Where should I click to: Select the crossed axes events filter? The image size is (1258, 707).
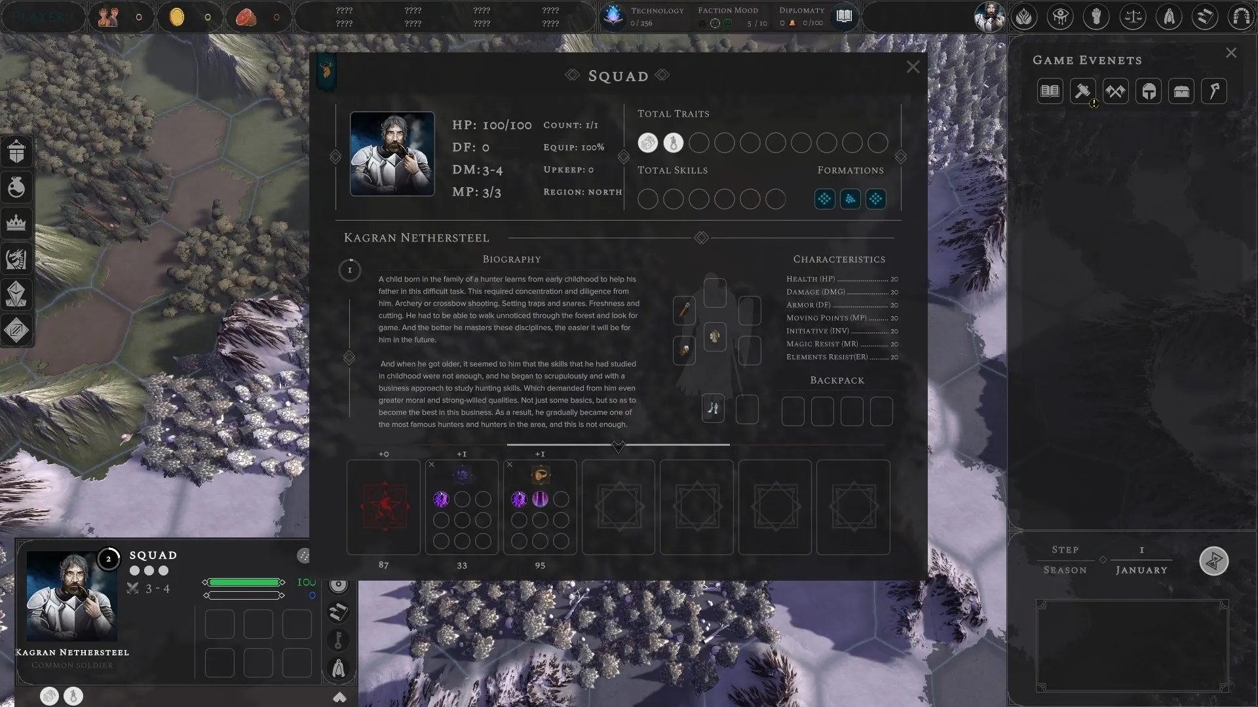pos(1115,91)
